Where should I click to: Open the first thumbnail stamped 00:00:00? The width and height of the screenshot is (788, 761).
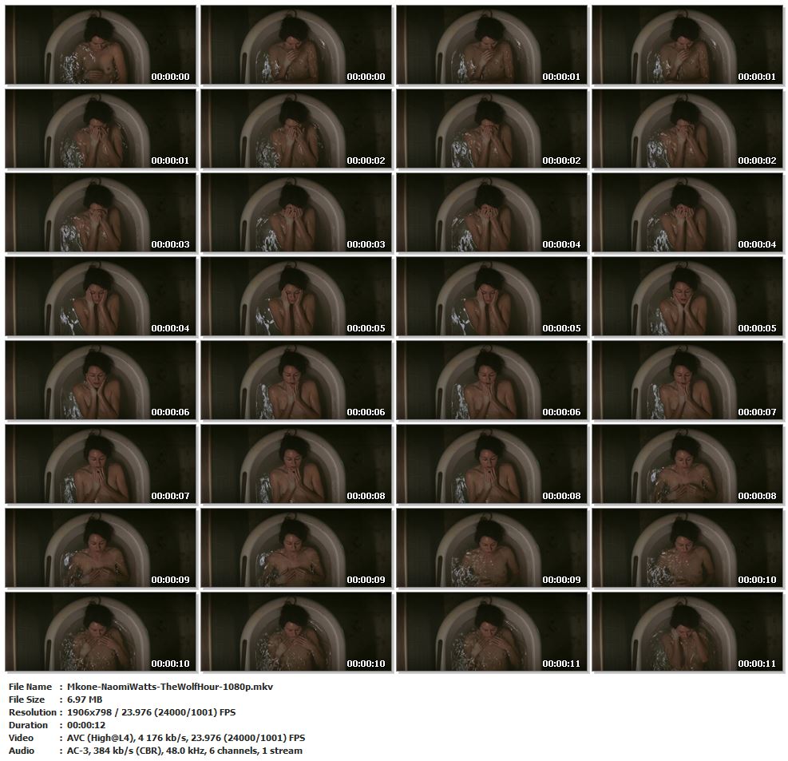(101, 45)
